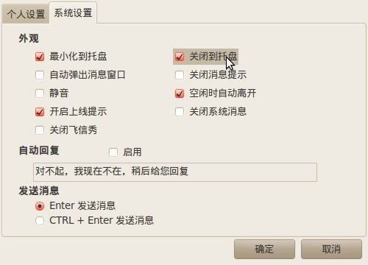The height and width of the screenshot is (265, 368).
Task: Click the 开启上线提示 label text
Action: coord(78,112)
